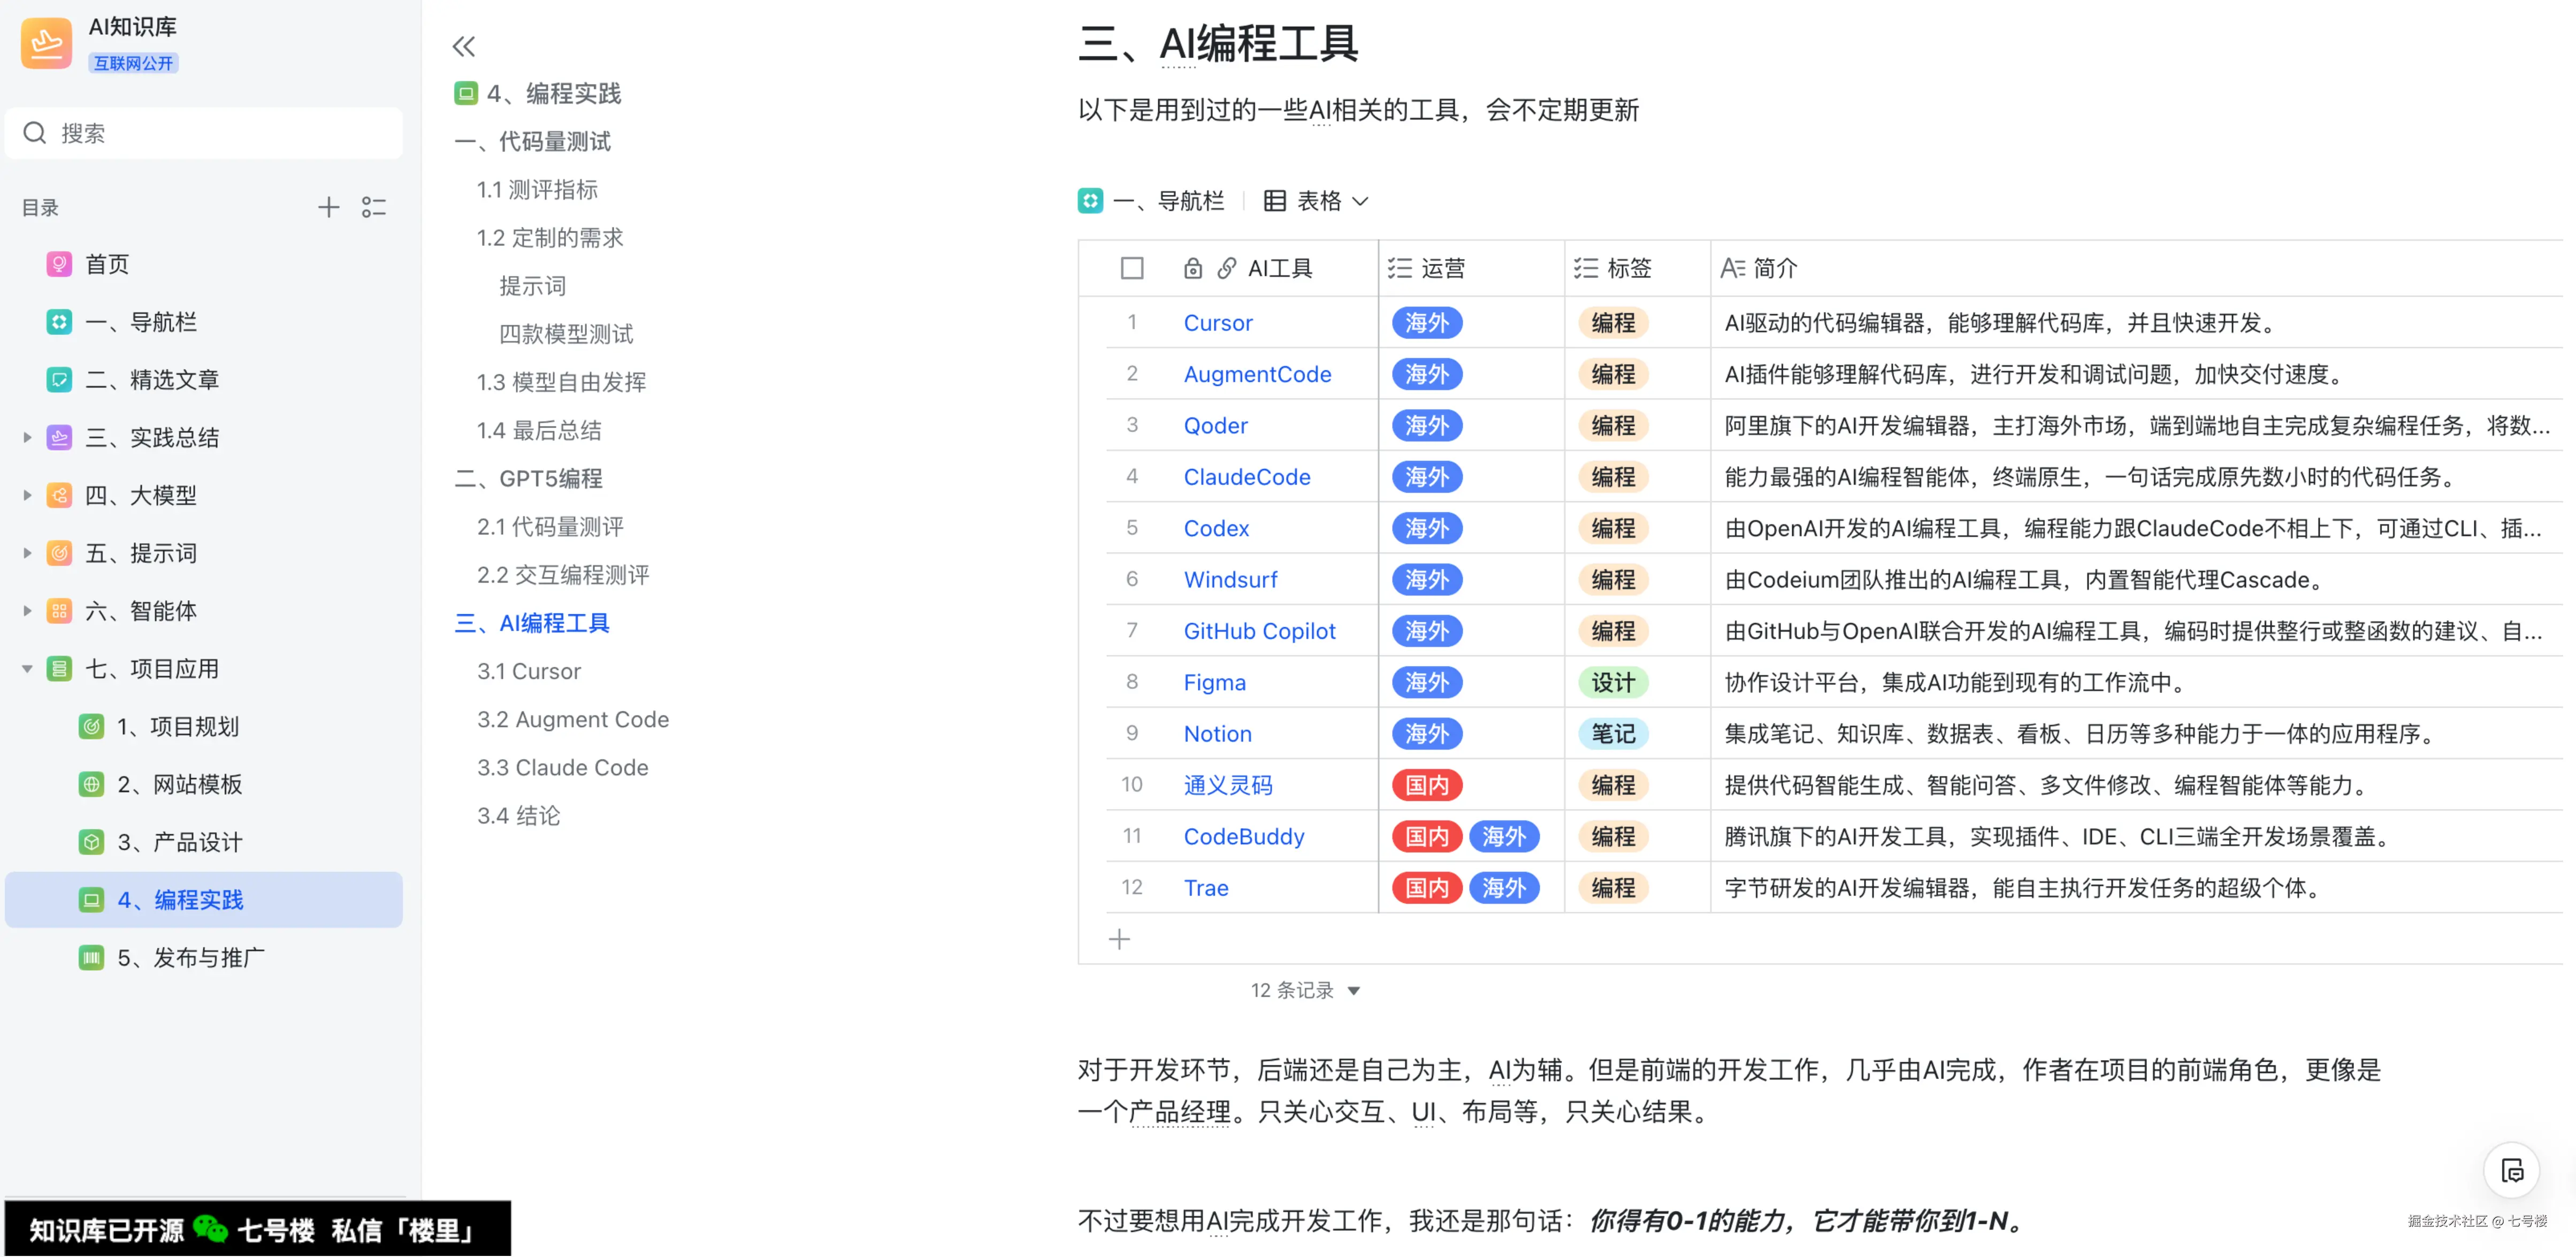Open the 12 条记录 dropdown below the table
This screenshot has width=2576, height=1257.
pos(1305,990)
